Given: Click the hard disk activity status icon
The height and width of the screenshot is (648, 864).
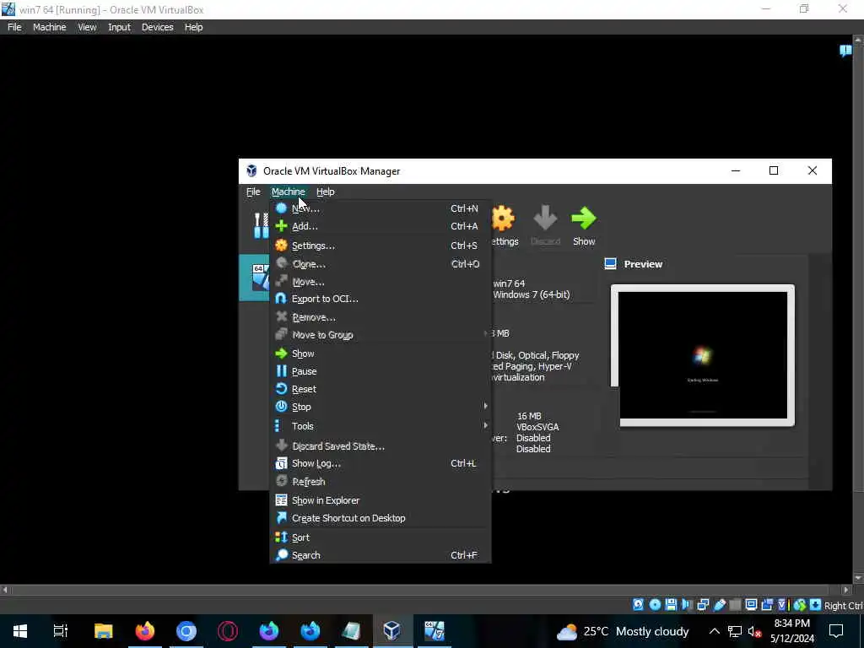Looking at the screenshot, I should point(638,605).
